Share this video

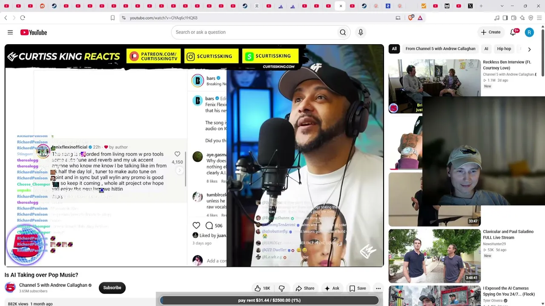pyautogui.click(x=305, y=288)
